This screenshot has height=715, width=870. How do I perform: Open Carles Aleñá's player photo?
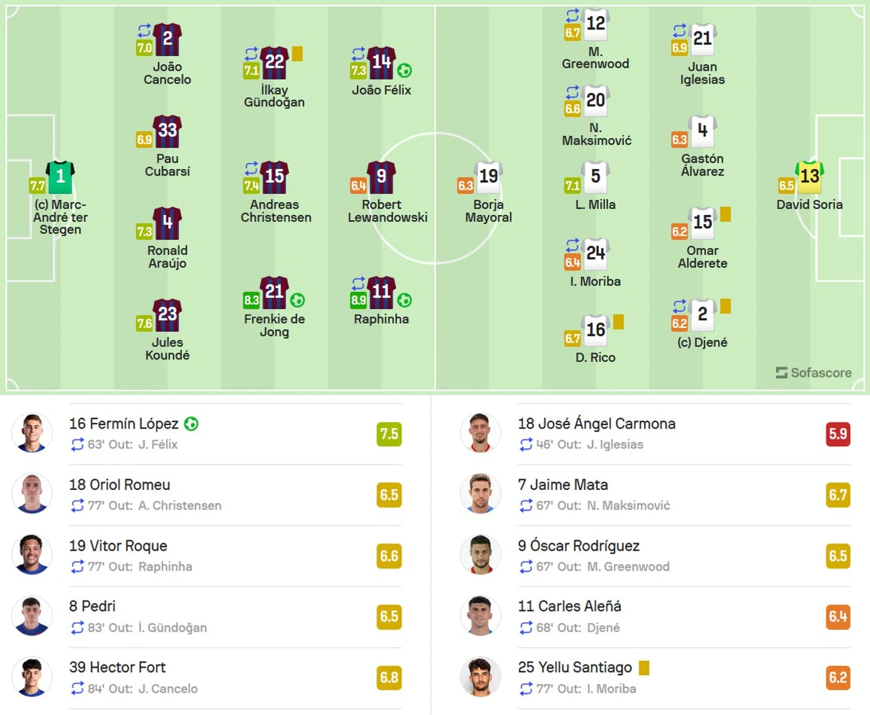point(480,616)
